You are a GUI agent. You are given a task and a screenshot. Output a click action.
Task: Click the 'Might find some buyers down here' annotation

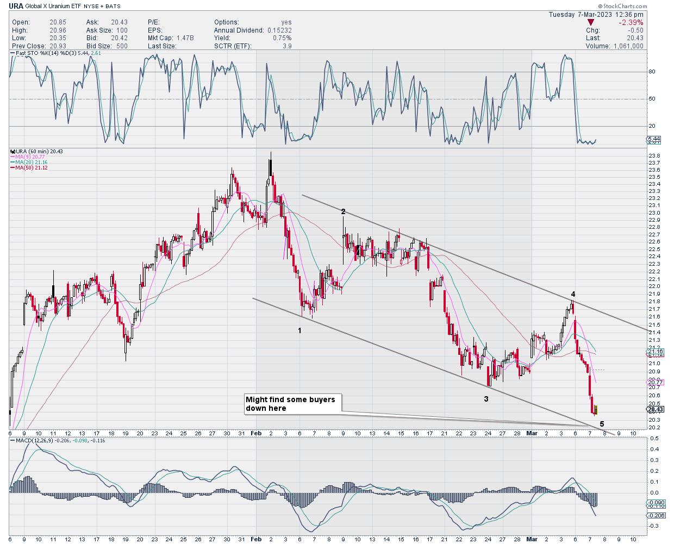point(293,404)
